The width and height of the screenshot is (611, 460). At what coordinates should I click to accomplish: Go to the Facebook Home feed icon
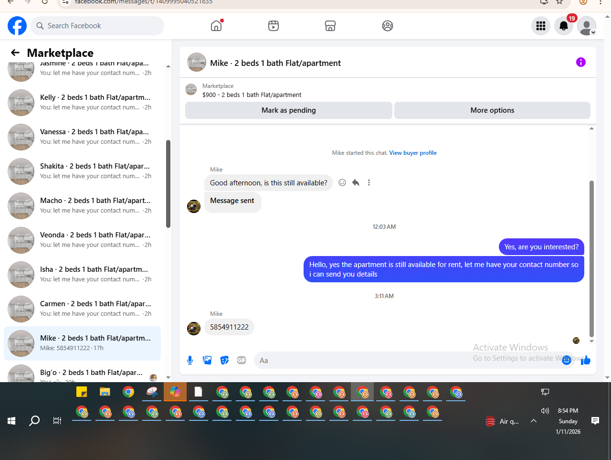[216, 26]
